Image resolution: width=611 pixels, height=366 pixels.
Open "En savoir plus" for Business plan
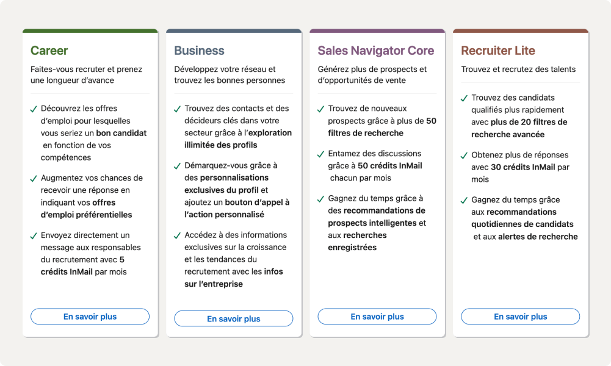point(233,318)
